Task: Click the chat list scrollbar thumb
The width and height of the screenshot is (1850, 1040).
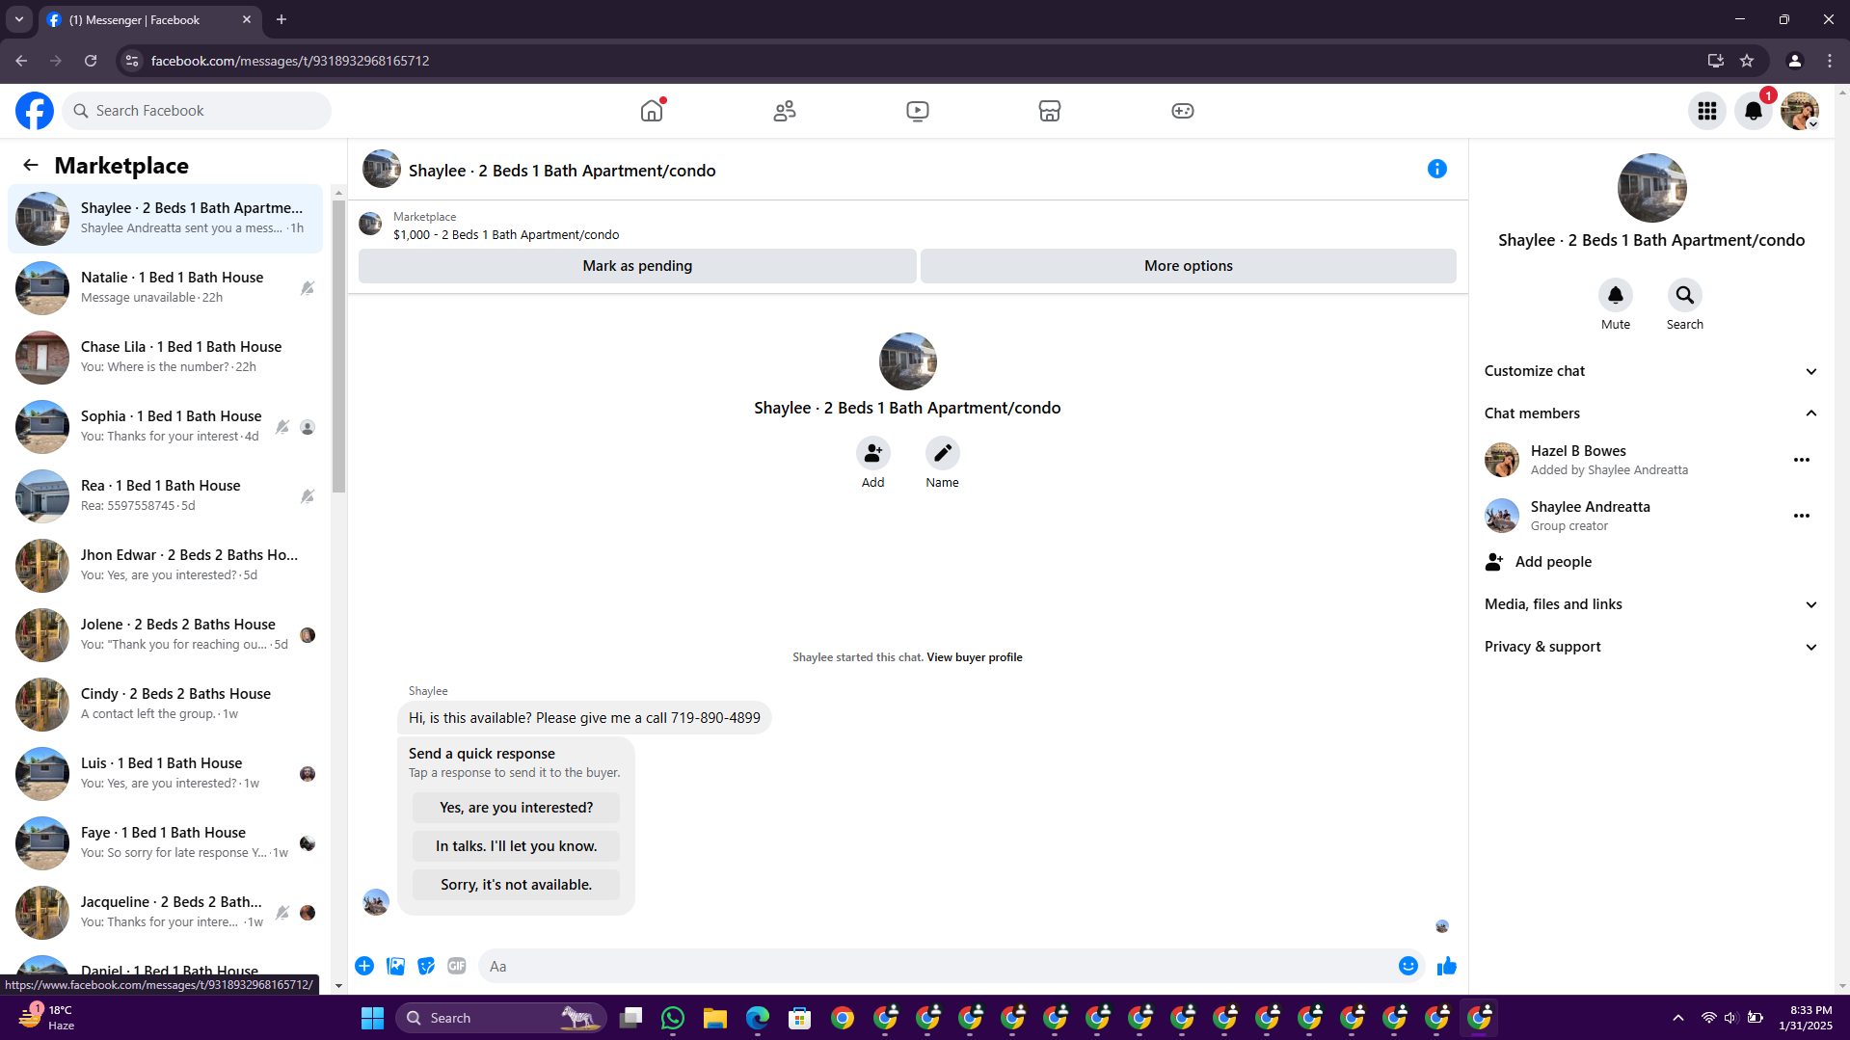Action: (x=338, y=347)
